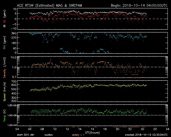Viewport: 171px width, 137px height.
Task: Click the '1.0' tick label on Density axis
Action: (14, 67)
